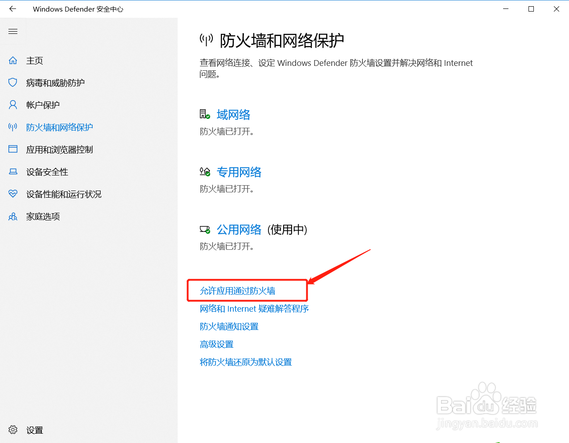This screenshot has width=569, height=443.
Task: Click the (使用中) label
Action: pyautogui.click(x=288, y=230)
